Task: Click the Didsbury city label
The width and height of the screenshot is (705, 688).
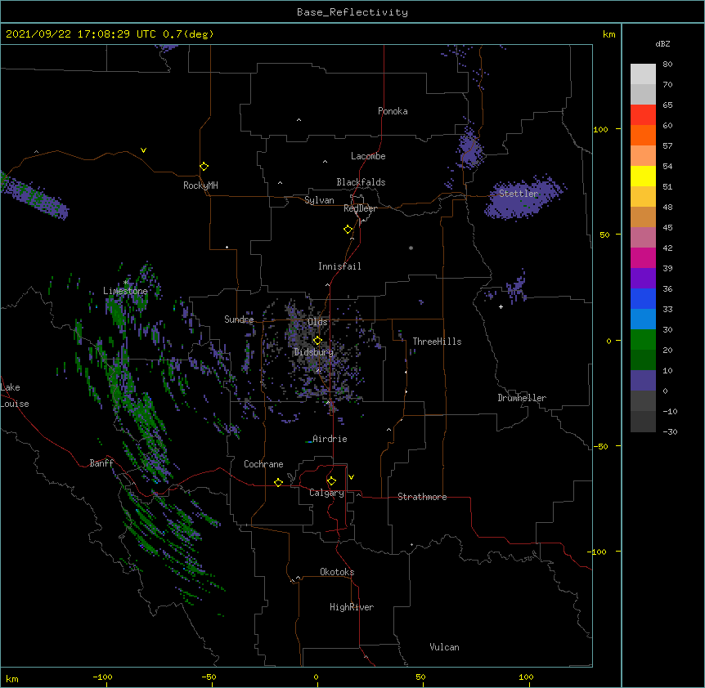Action: pyautogui.click(x=314, y=352)
